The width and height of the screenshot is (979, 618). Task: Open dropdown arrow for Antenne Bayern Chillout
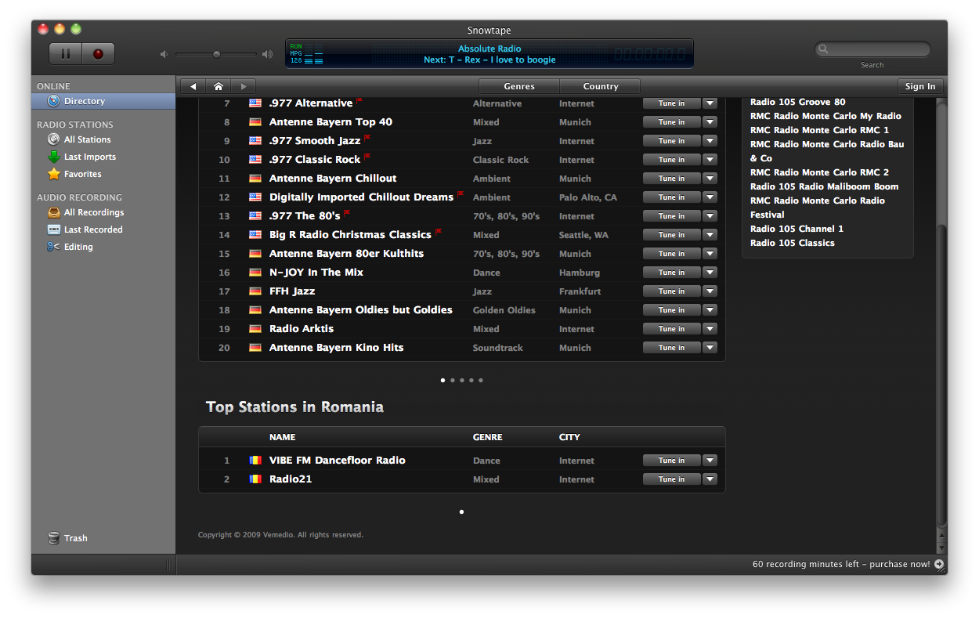(x=710, y=179)
